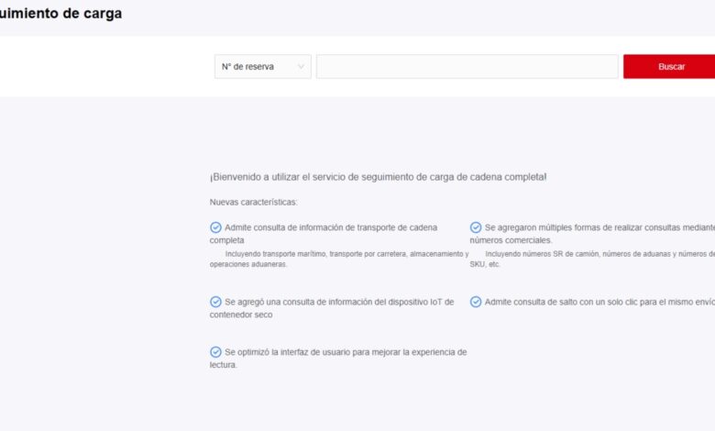Screen dimensions: 715x431
Task: Click the "Nuevas características:" label
Action: pyautogui.click(x=253, y=202)
